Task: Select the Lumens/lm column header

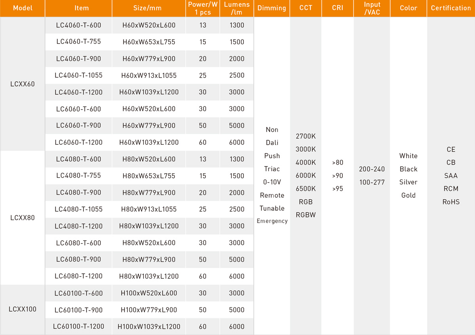Action: point(237,8)
